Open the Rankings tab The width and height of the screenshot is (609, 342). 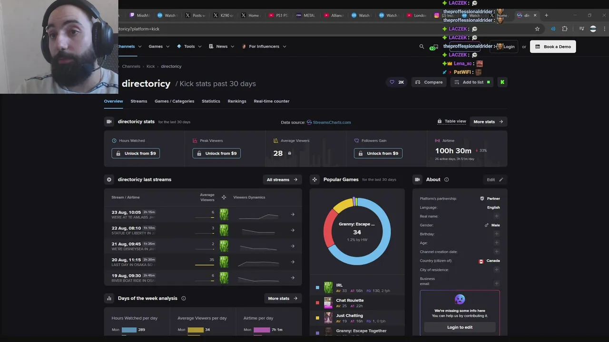coord(237,101)
